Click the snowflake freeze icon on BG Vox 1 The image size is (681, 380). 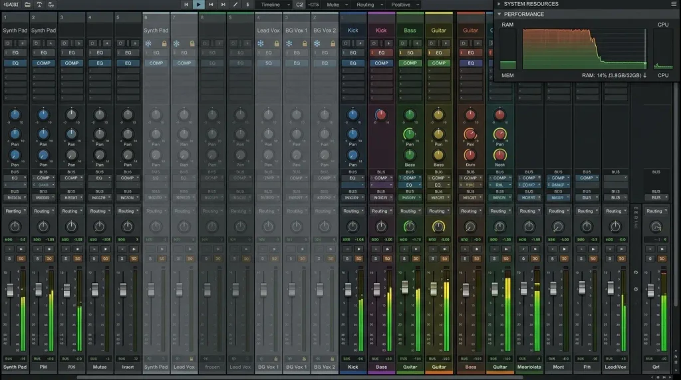point(289,43)
